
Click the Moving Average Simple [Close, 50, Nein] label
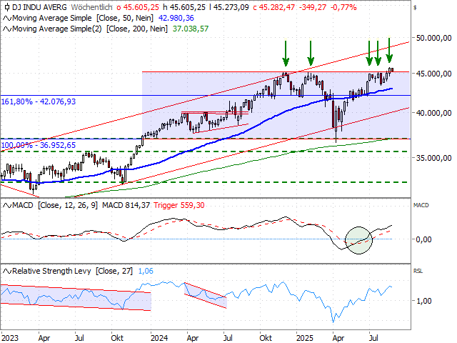pyautogui.click(x=83, y=18)
